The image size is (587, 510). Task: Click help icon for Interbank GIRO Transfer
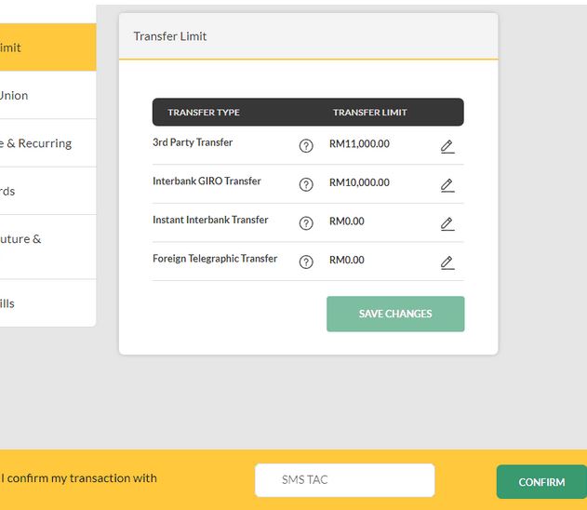click(x=306, y=184)
